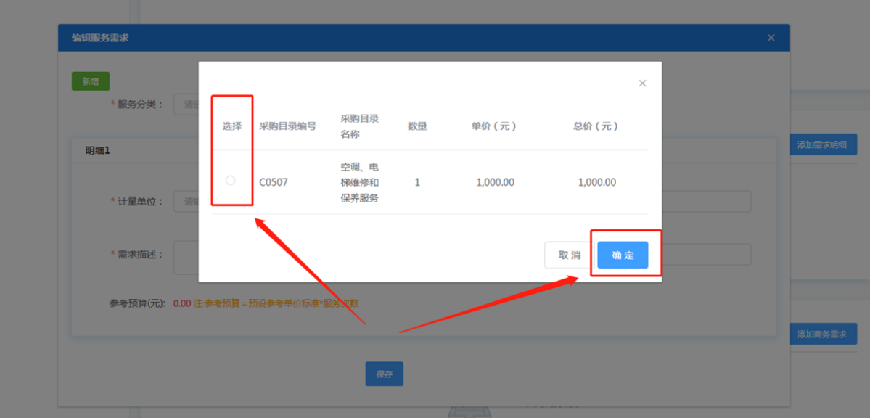This screenshot has width=870, height=418.
Task: Click the blue 确定 confirm button
Action: tap(623, 255)
